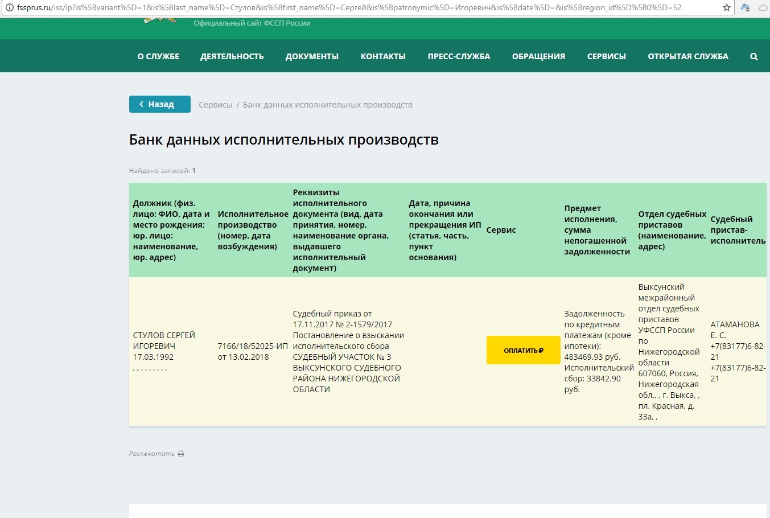Click the Официальный сайт ФССП России header text
The image size is (770, 518).
click(252, 23)
